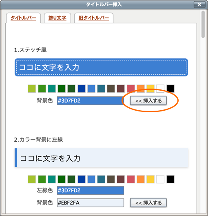Select the pink-red swatch in the second palette
Screen dimensions: 208x216
(131, 179)
